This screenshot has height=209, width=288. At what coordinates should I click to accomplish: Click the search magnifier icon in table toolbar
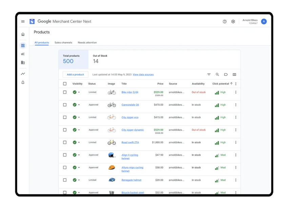(x=217, y=75)
